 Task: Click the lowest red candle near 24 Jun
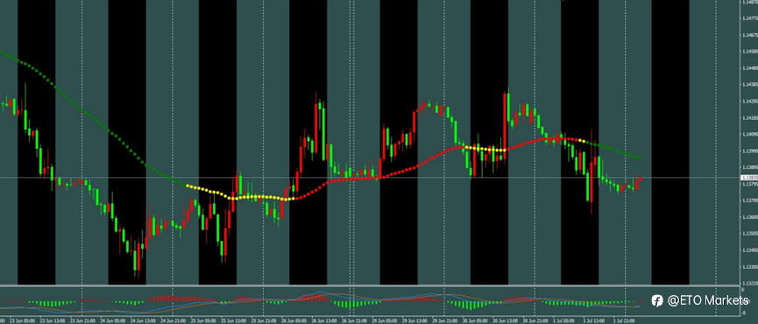(138, 257)
